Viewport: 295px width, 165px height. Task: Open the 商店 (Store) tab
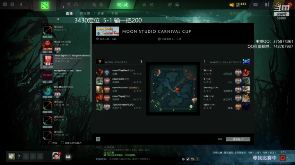(98, 4)
